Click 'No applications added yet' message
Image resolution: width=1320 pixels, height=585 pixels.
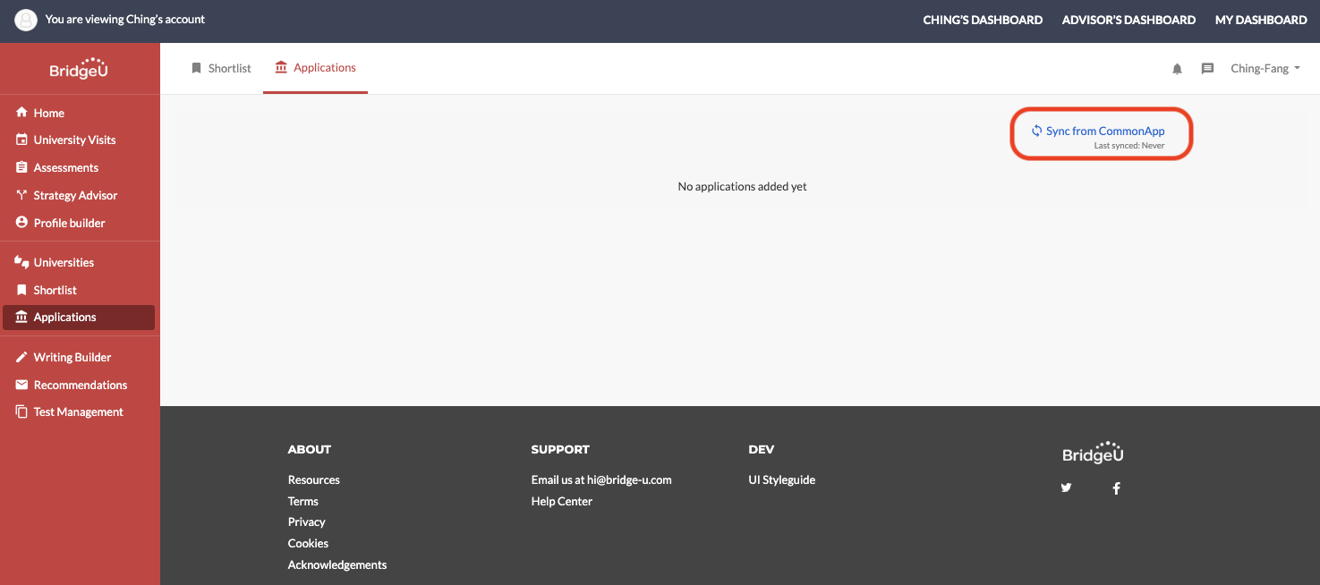tap(742, 187)
